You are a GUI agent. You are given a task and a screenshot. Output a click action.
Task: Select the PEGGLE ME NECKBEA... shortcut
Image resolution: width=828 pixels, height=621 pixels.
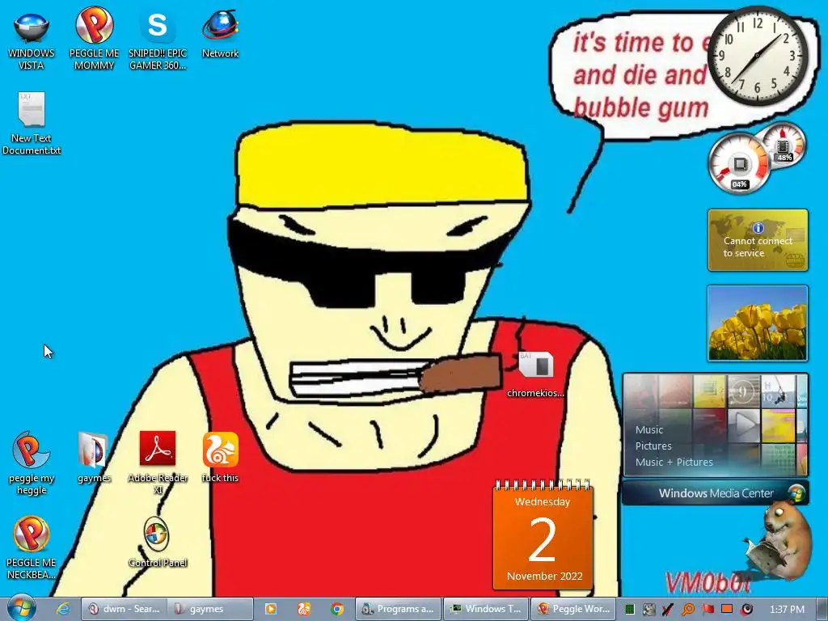(32, 548)
